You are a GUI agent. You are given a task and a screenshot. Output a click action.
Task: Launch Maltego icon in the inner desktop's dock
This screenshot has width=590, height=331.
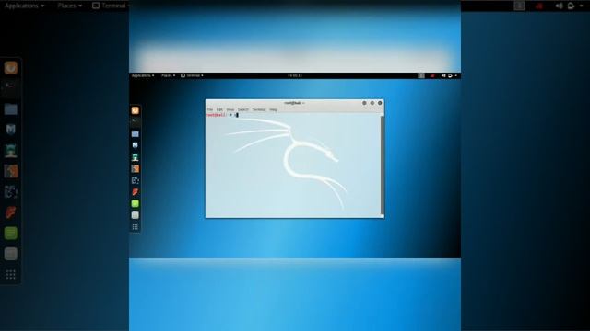(x=136, y=180)
